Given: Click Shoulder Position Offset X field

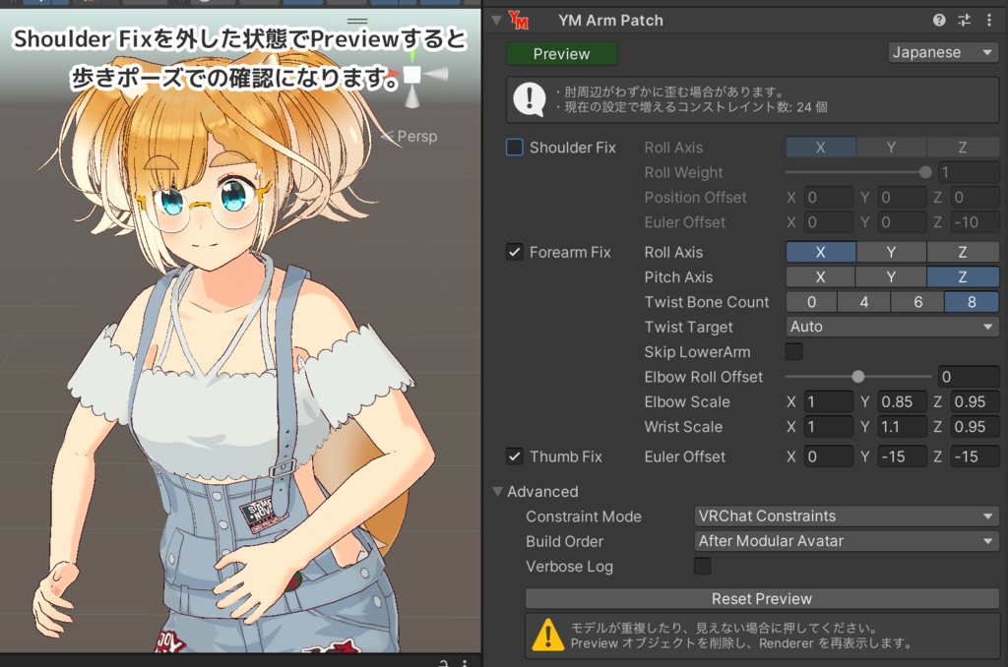Looking at the screenshot, I should point(829,198).
